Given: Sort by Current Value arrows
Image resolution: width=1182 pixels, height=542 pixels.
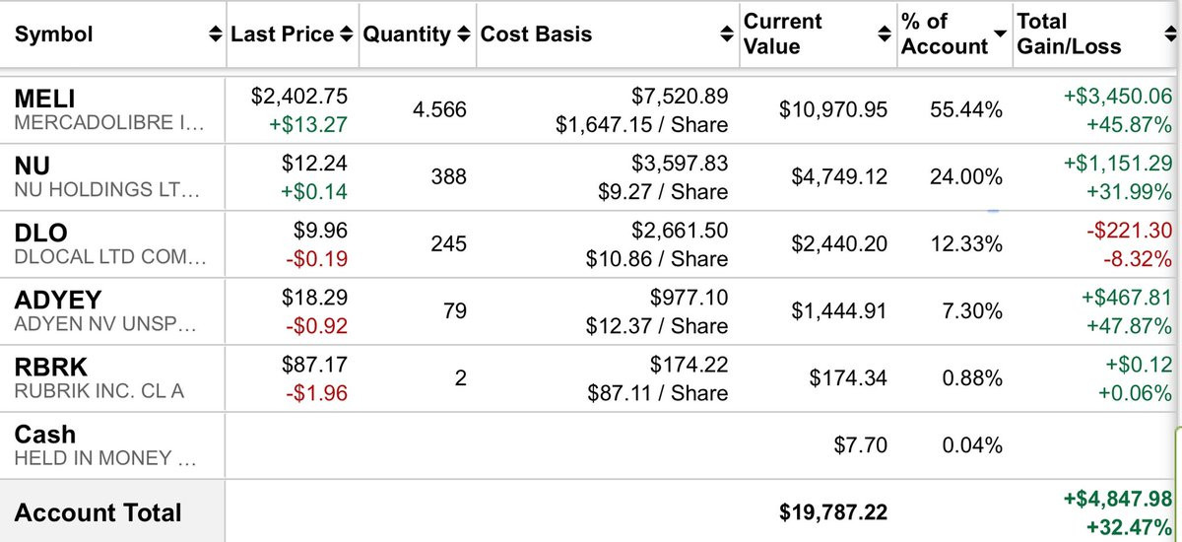Looking at the screenshot, I should 885,34.
